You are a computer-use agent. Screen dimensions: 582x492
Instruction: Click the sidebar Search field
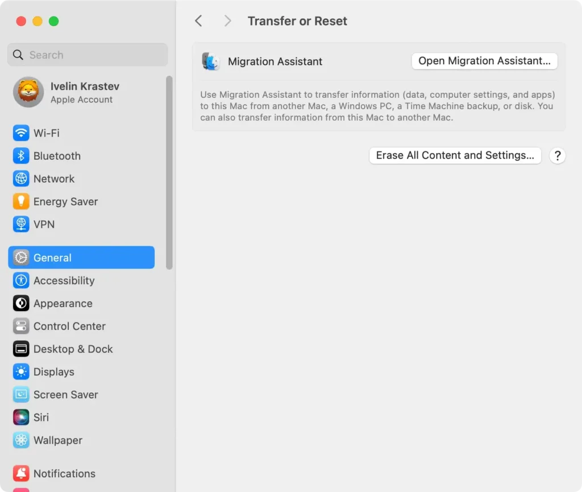pyautogui.click(x=88, y=55)
